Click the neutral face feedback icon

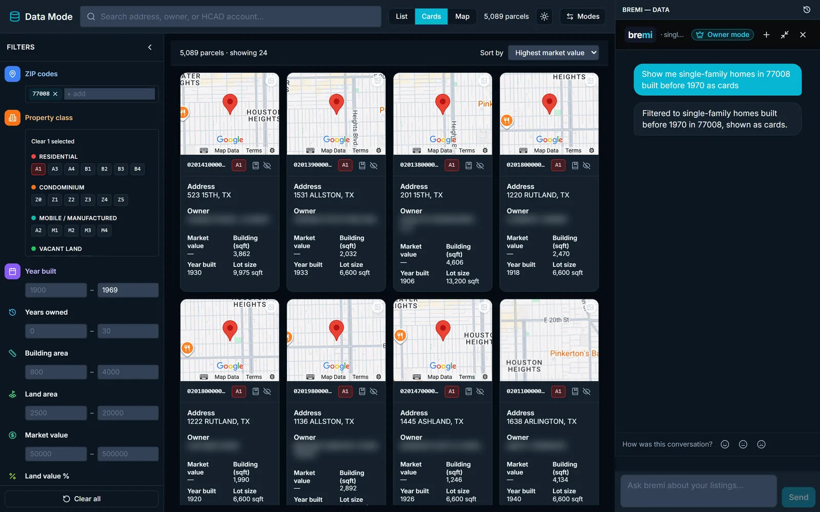click(743, 444)
